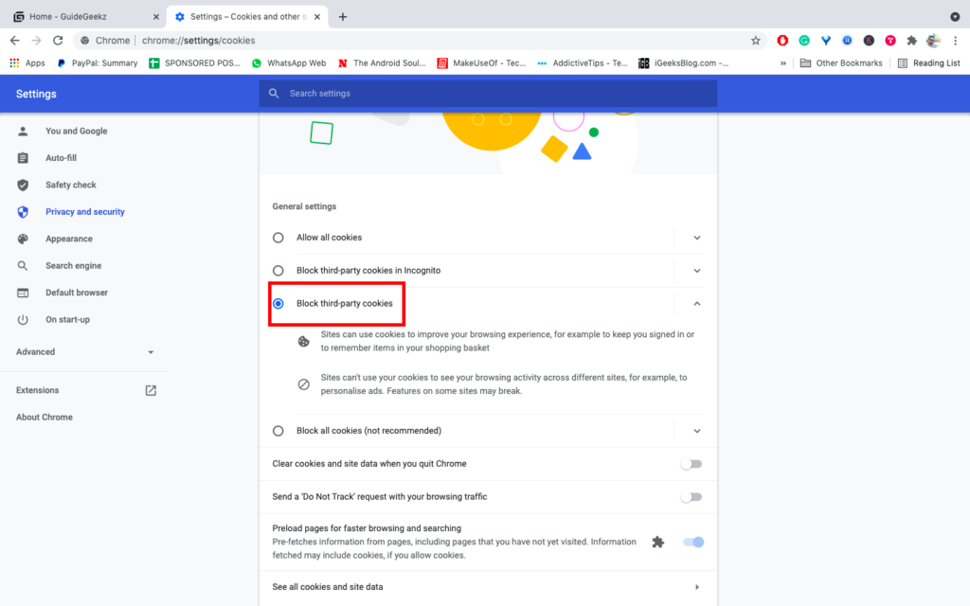Image resolution: width=970 pixels, height=606 pixels.
Task: Reload the current page
Action: click(x=58, y=40)
